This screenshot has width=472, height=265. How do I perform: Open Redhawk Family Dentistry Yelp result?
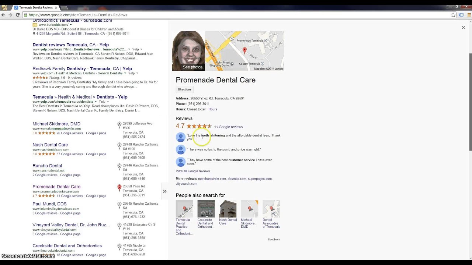tap(82, 69)
